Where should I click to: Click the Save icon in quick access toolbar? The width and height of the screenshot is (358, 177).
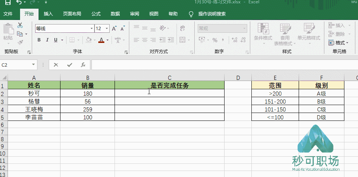tap(8, 3)
